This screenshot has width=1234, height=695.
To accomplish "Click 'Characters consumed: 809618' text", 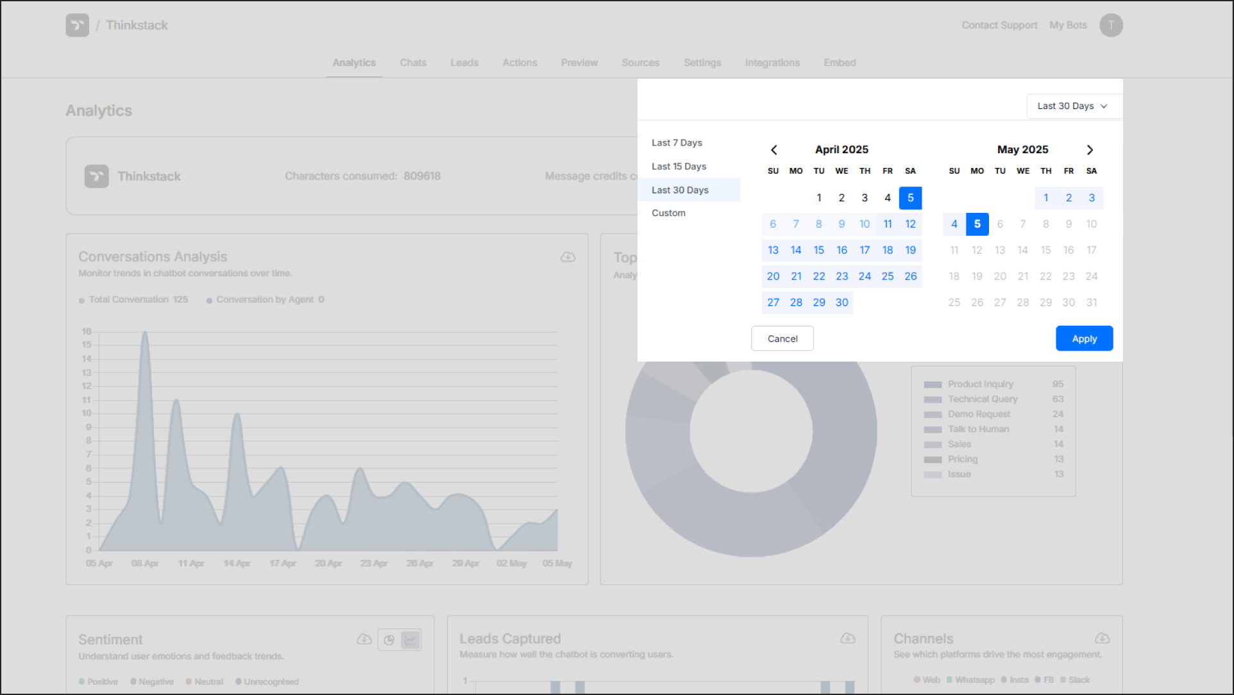I will (362, 176).
